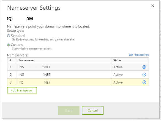Screen dimensions: 161x121
Task: Delete the highlighted third nameserver
Action: (x=144, y=82)
